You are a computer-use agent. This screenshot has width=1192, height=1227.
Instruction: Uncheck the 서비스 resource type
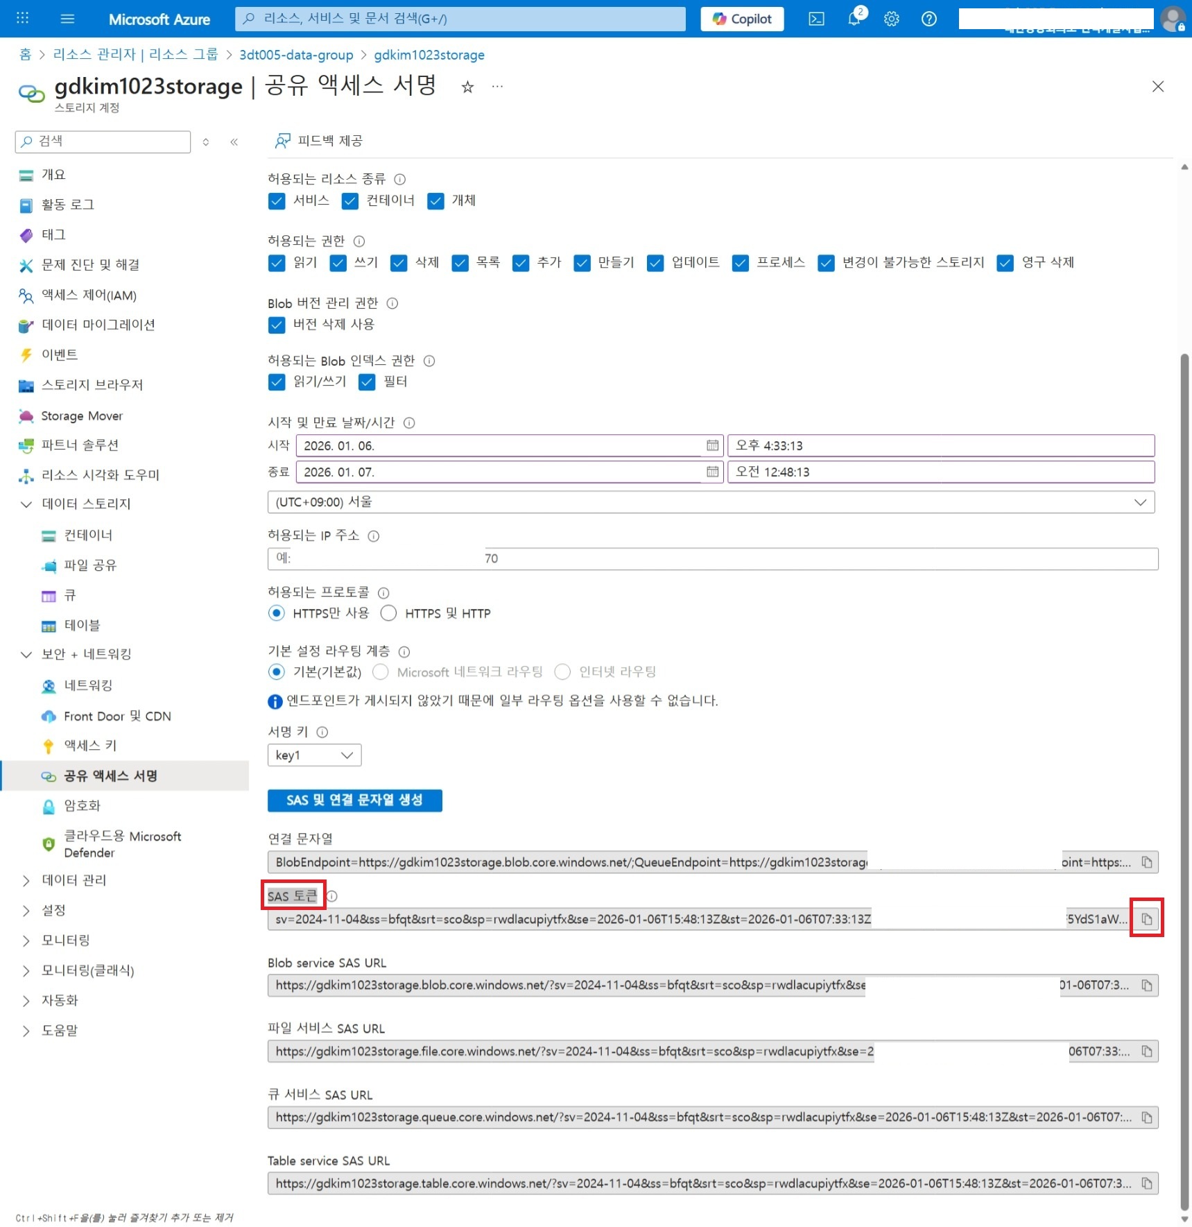point(277,201)
